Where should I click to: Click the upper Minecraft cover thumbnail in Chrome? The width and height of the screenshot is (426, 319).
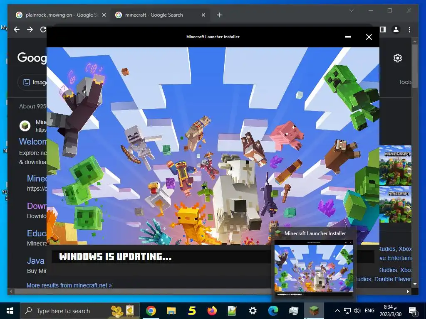coord(395,165)
